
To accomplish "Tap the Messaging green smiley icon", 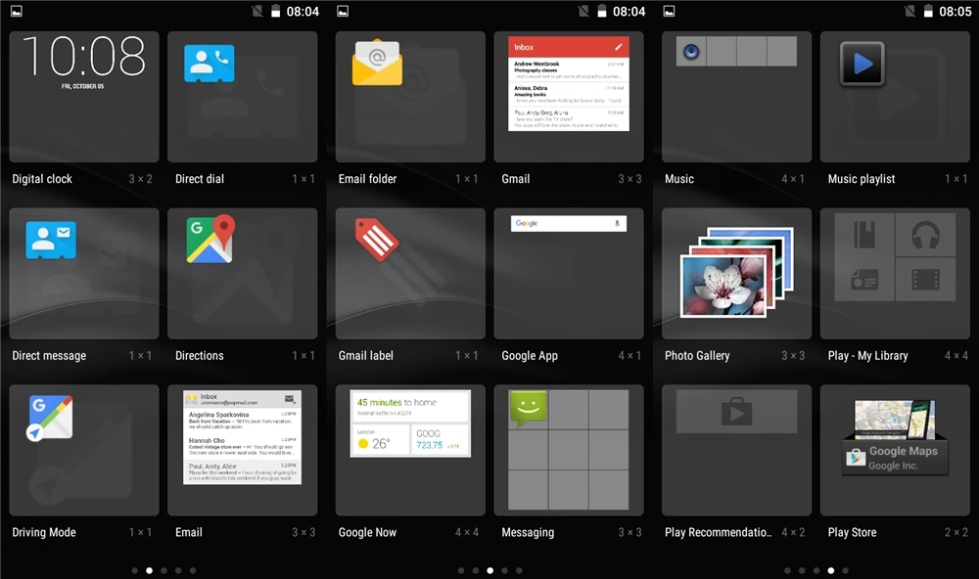I will pos(529,408).
